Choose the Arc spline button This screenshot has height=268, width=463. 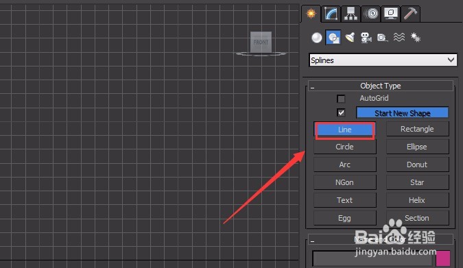(344, 165)
